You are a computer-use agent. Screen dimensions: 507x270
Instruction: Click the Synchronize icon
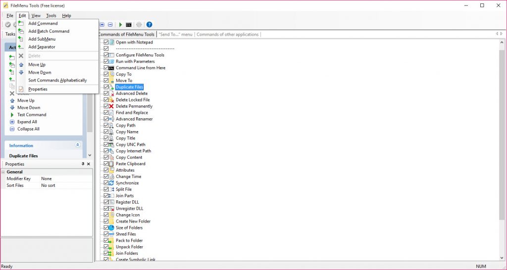111,183
